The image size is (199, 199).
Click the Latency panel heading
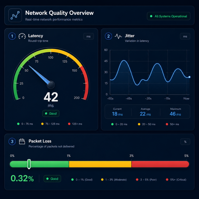tap(35, 36)
